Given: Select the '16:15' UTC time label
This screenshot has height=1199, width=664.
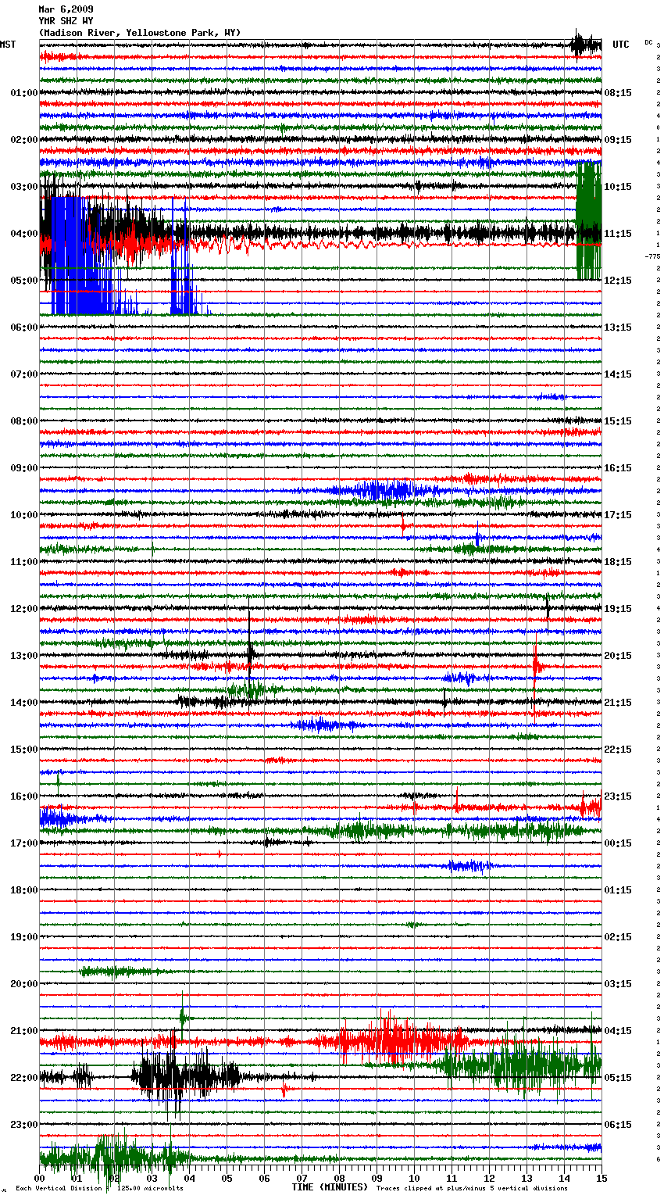Looking at the screenshot, I should (x=618, y=468).
